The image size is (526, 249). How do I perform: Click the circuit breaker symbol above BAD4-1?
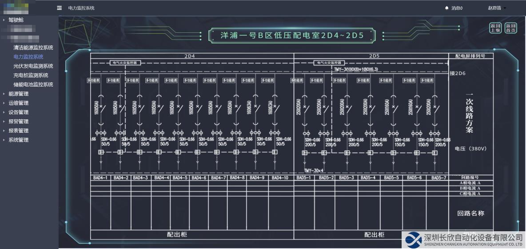click(100, 107)
